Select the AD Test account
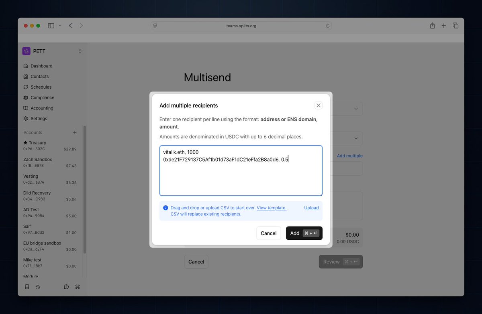The height and width of the screenshot is (314, 482). click(x=50, y=213)
